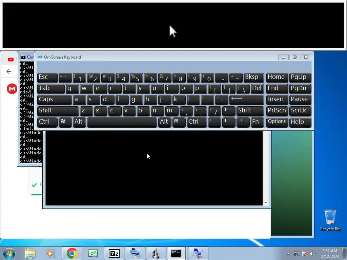Toggle the right Alt key
The height and width of the screenshot is (260, 347).
[x=165, y=122]
